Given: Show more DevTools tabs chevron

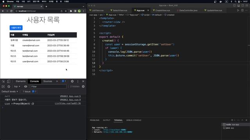Looking at the screenshot, I should (x=57, y=81).
